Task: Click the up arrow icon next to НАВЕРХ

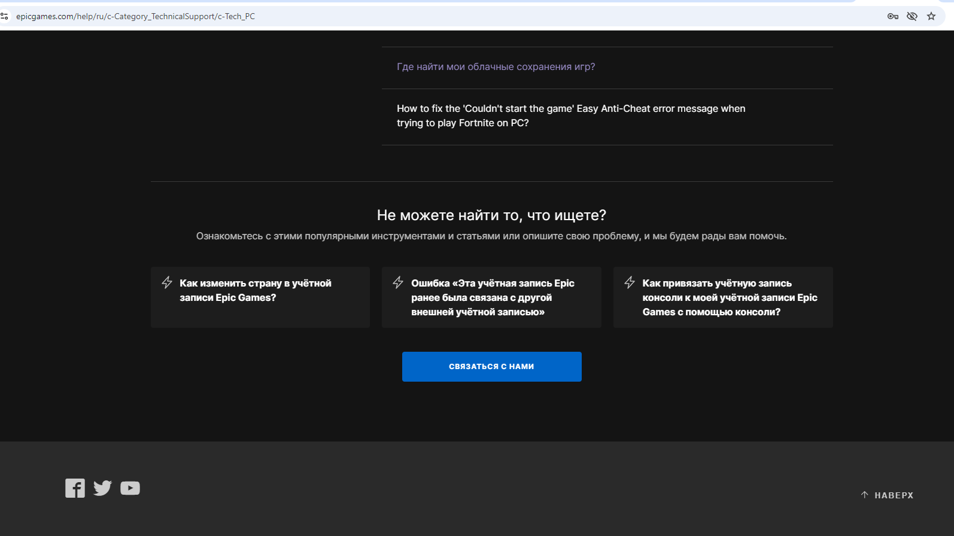Action: pos(865,495)
